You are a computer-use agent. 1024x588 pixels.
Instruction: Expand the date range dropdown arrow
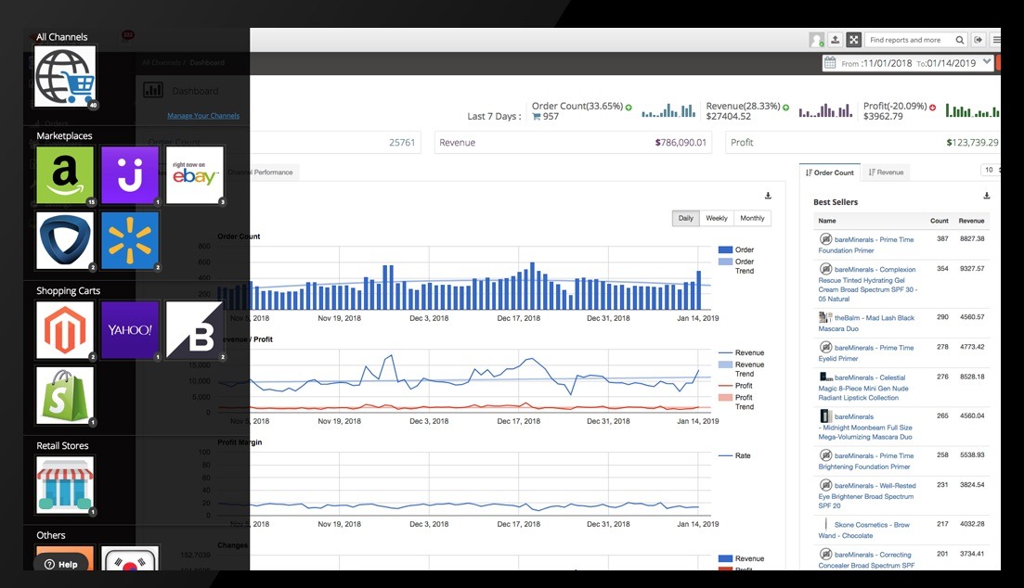(x=987, y=62)
